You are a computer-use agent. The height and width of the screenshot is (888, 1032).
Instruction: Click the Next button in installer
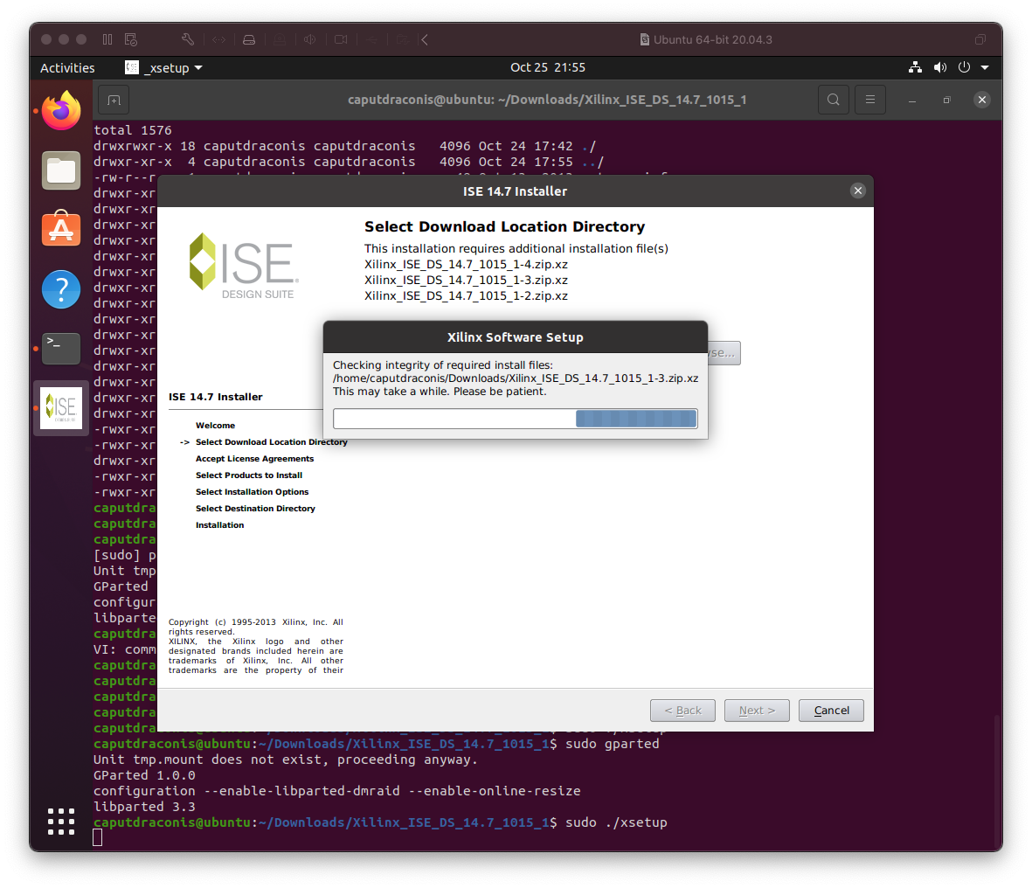point(757,711)
